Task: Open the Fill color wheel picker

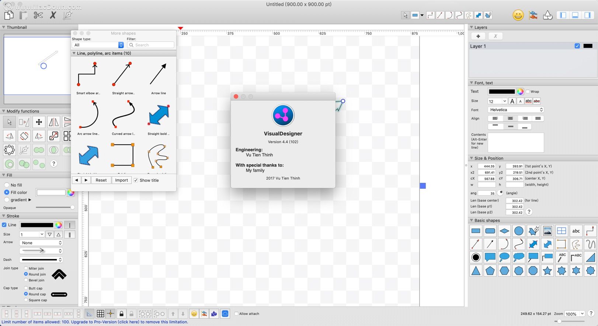Action: (70, 192)
